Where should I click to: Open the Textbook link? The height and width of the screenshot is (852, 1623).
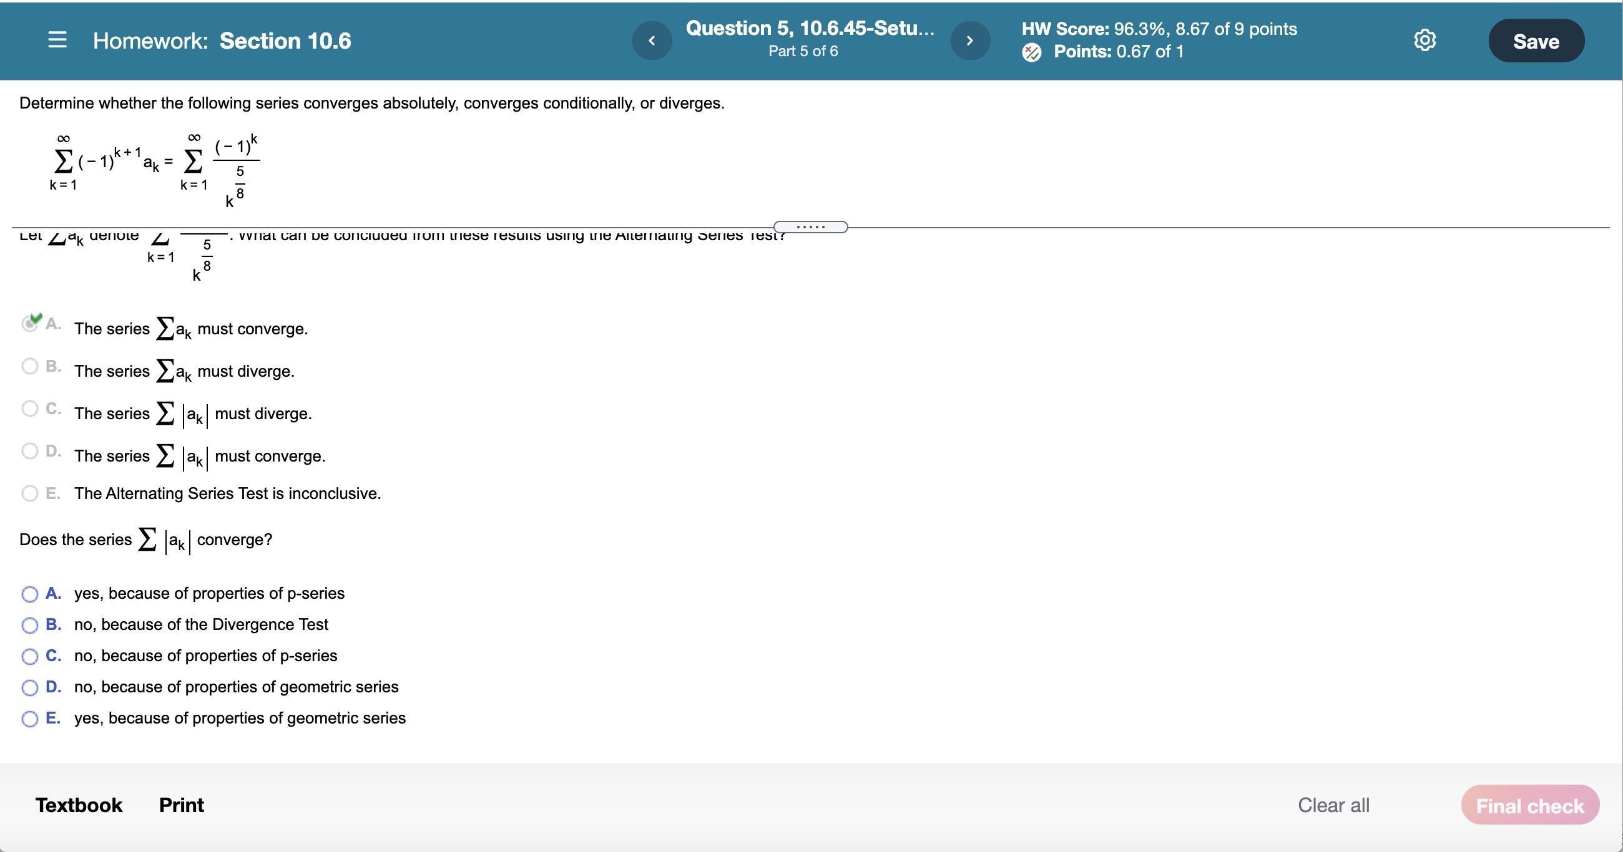click(x=79, y=805)
